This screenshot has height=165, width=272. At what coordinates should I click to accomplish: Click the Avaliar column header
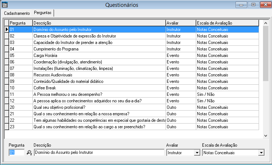[181, 23]
